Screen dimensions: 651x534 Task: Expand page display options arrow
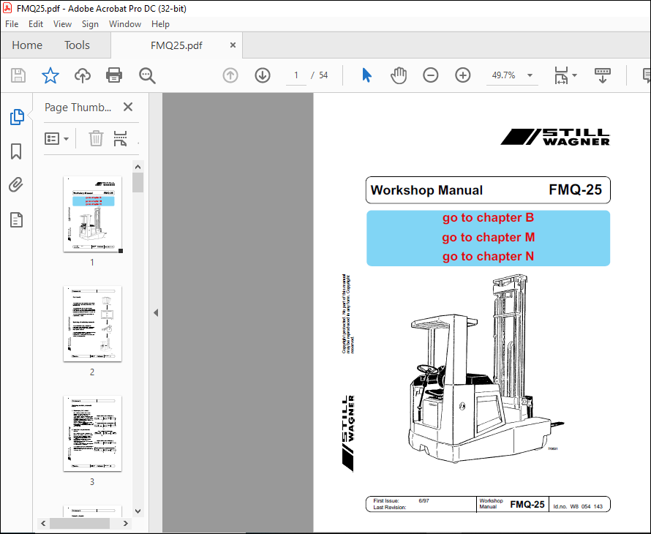575,75
